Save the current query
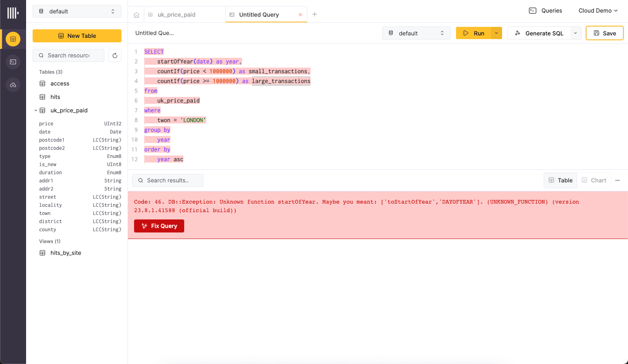The width and height of the screenshot is (628, 364). tap(604, 33)
